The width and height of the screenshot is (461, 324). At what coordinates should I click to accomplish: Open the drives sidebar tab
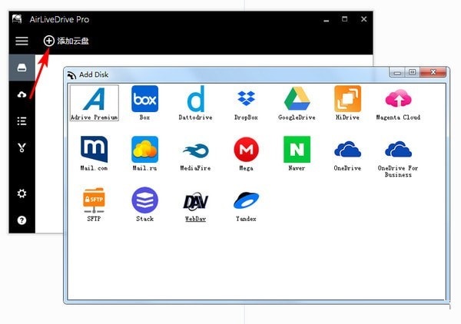(22, 68)
